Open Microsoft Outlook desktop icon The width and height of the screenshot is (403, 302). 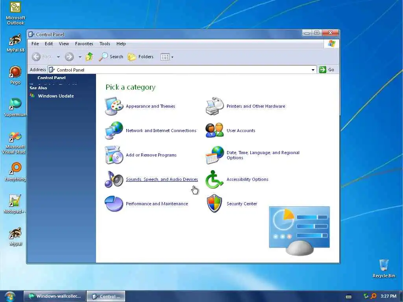point(15,13)
